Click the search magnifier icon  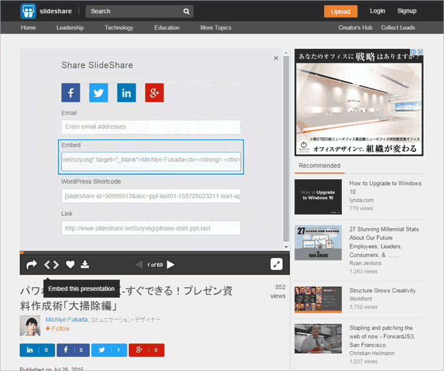[x=186, y=11]
